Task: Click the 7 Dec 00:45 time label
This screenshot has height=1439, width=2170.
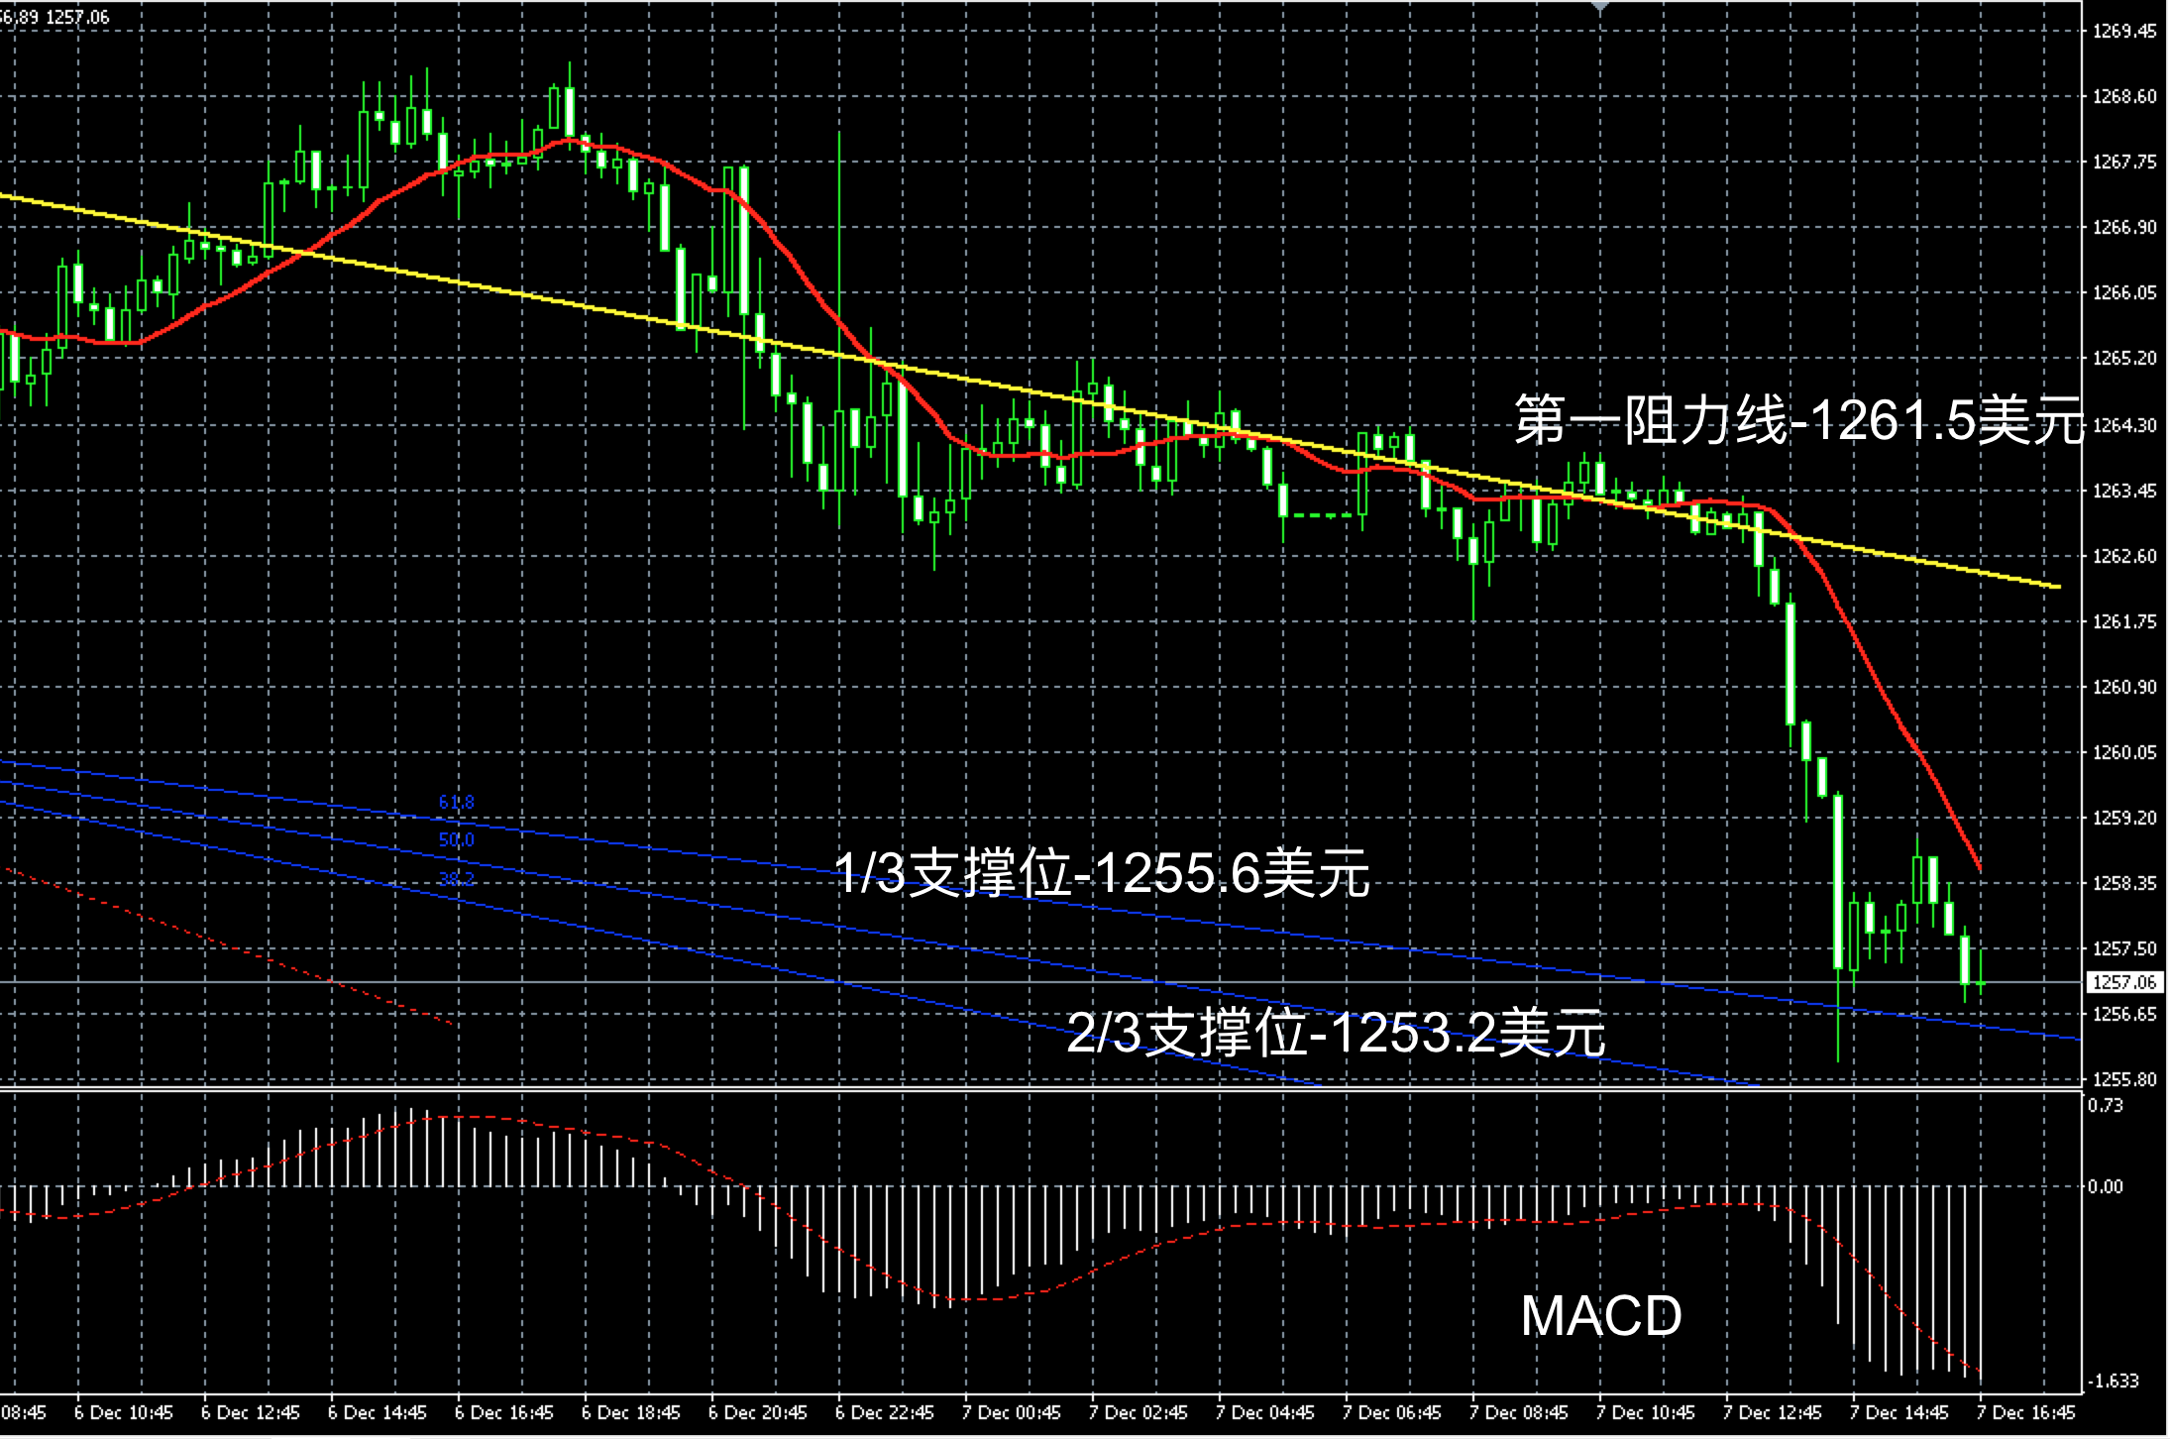Action: [x=1011, y=1412]
